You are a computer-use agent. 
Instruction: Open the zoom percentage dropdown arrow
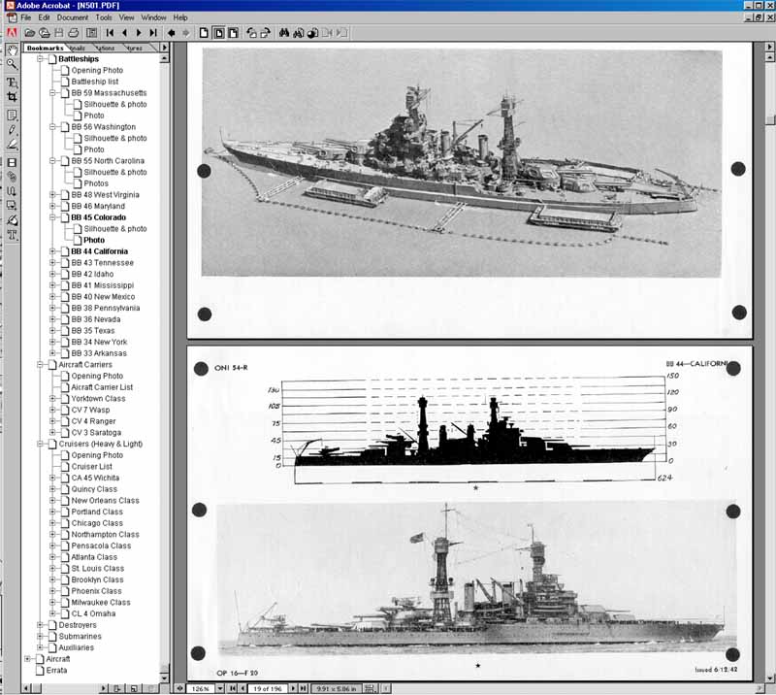tap(220, 688)
